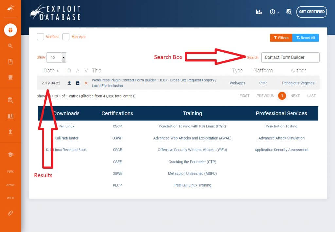Open the WIFU sidebar link
335x232 pixels.
click(10, 198)
